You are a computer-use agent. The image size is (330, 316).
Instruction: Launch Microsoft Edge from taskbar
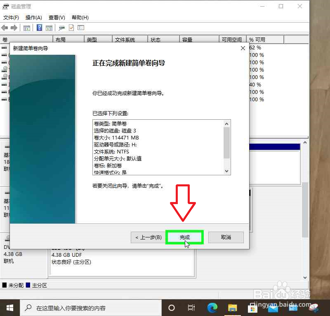[212, 308]
